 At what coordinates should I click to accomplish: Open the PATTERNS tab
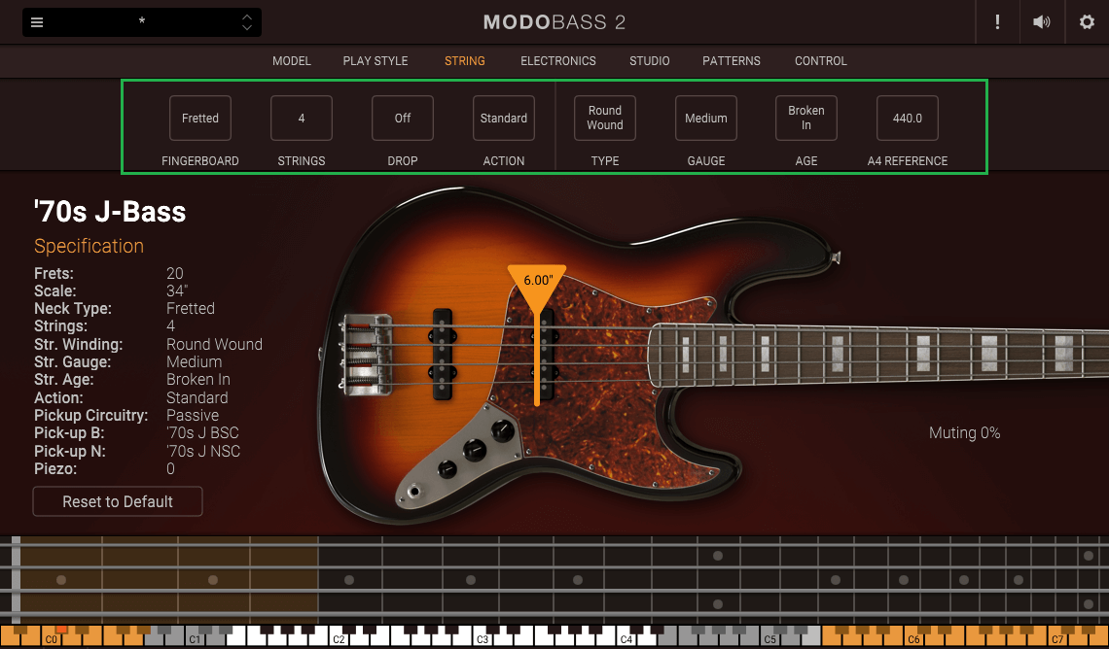point(732,61)
